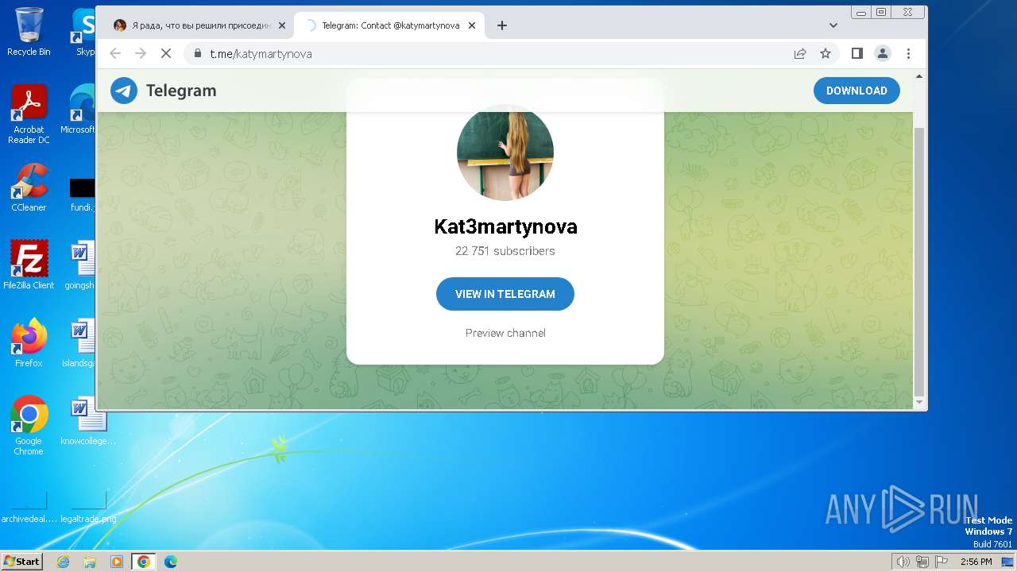Share this page icon
Screen dimensions: 1017x572
click(x=800, y=53)
